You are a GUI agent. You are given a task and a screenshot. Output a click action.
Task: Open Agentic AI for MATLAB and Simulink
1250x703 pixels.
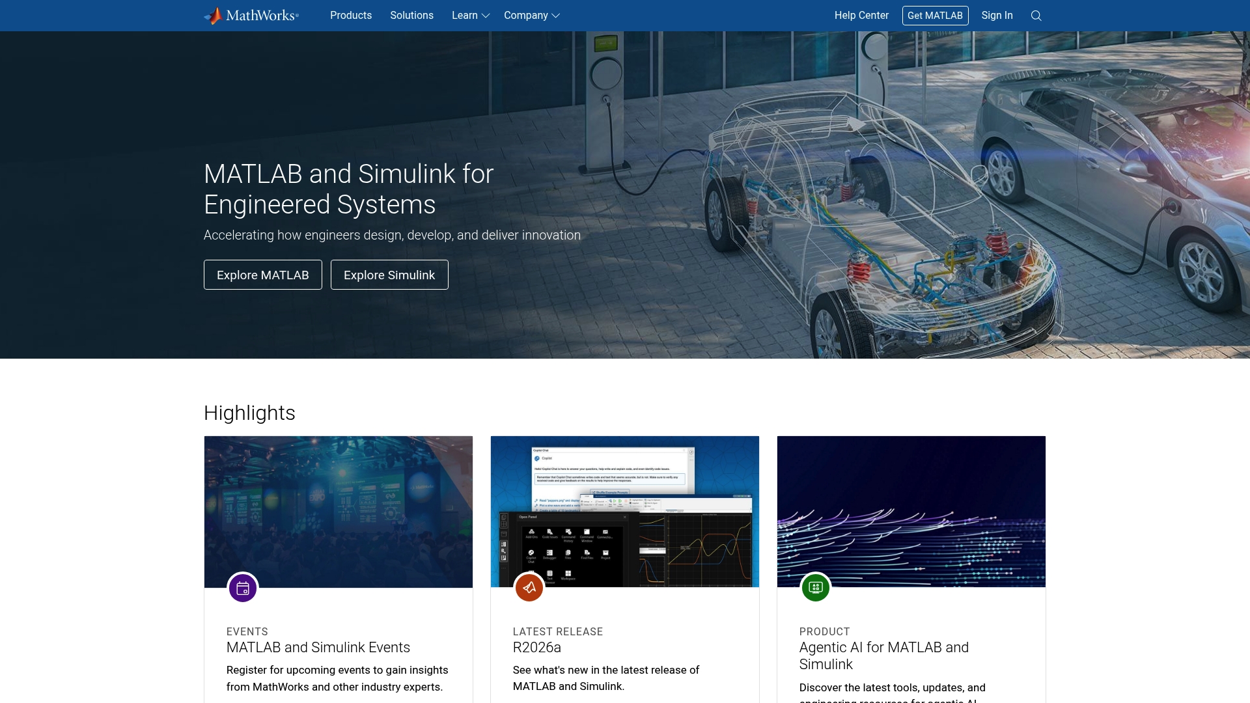point(884,656)
